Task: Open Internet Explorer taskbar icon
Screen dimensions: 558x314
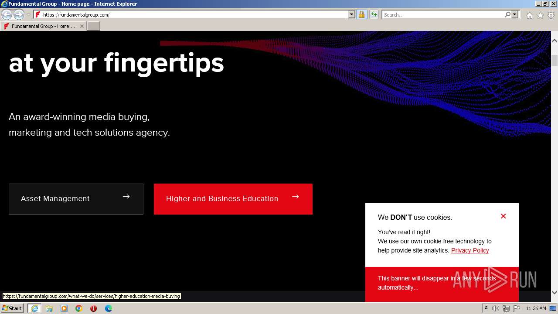Action: pyautogui.click(x=34, y=308)
